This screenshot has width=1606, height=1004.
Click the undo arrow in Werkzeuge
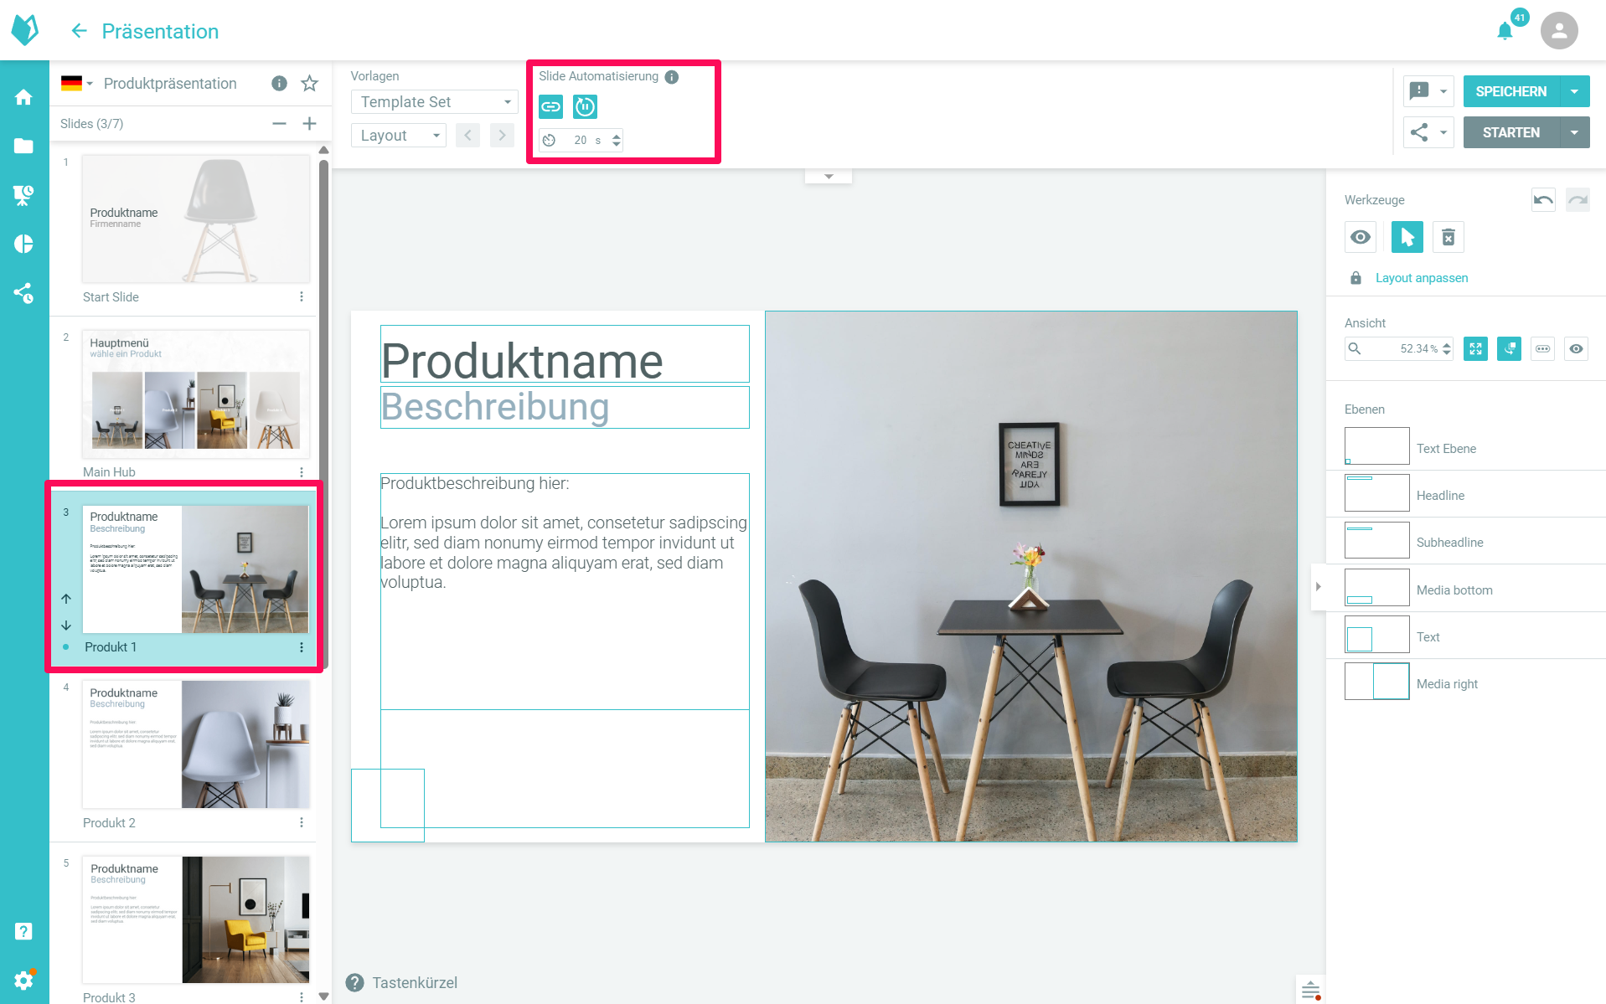1542,200
